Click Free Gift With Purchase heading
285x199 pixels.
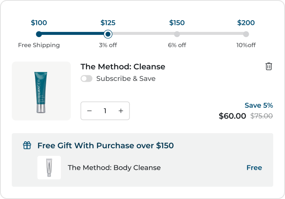click(105, 146)
